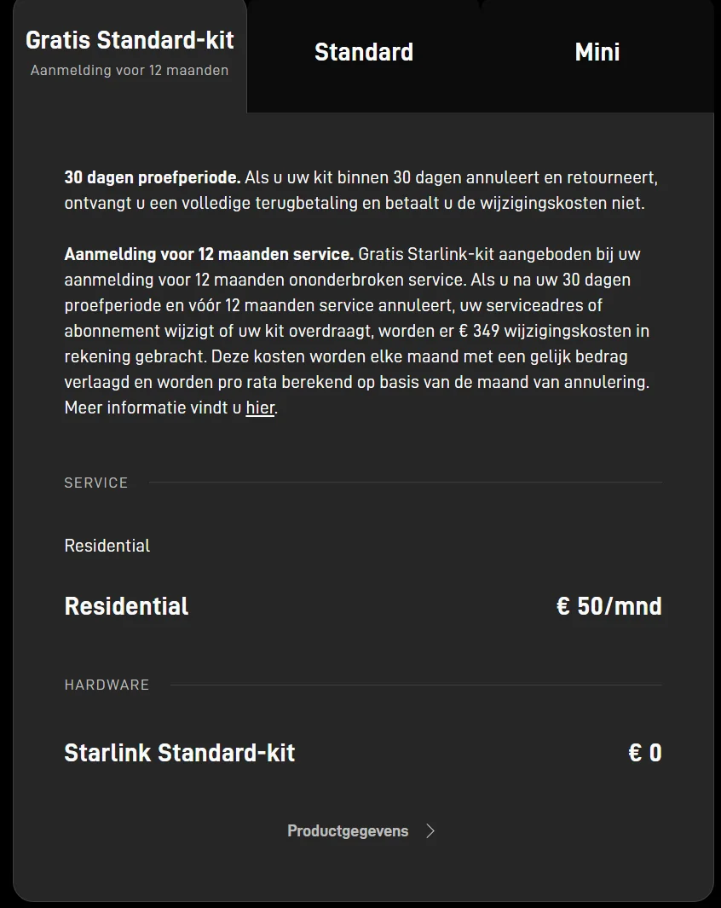This screenshot has width=721, height=908.
Task: Select the Gratis Standard-kit tab
Action: coord(130,55)
